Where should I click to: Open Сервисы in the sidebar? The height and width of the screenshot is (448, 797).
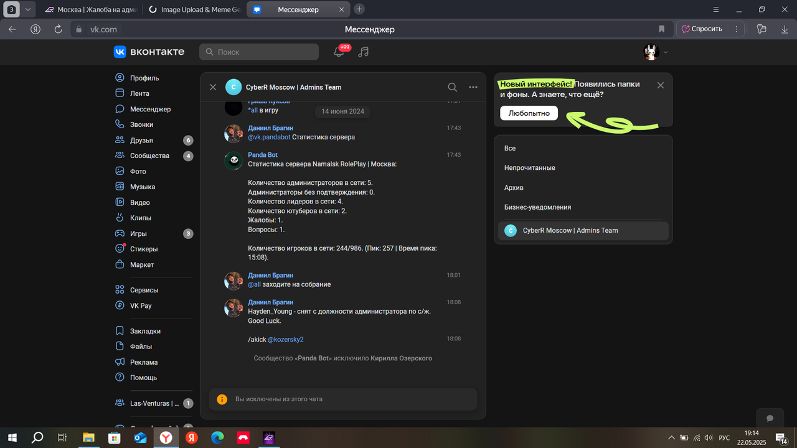(144, 290)
